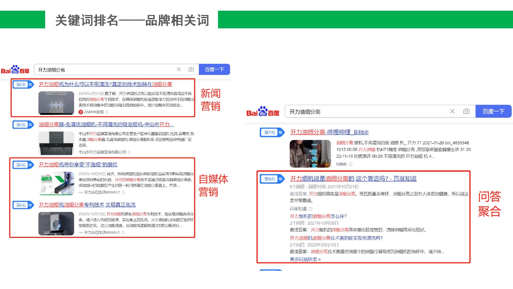
Task: Click the camera icon in right search bar
Action: click(466, 111)
